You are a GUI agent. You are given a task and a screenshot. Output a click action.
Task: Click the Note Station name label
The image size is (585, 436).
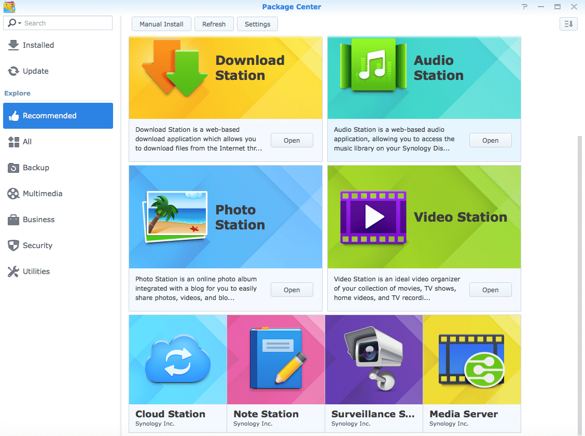tap(266, 414)
